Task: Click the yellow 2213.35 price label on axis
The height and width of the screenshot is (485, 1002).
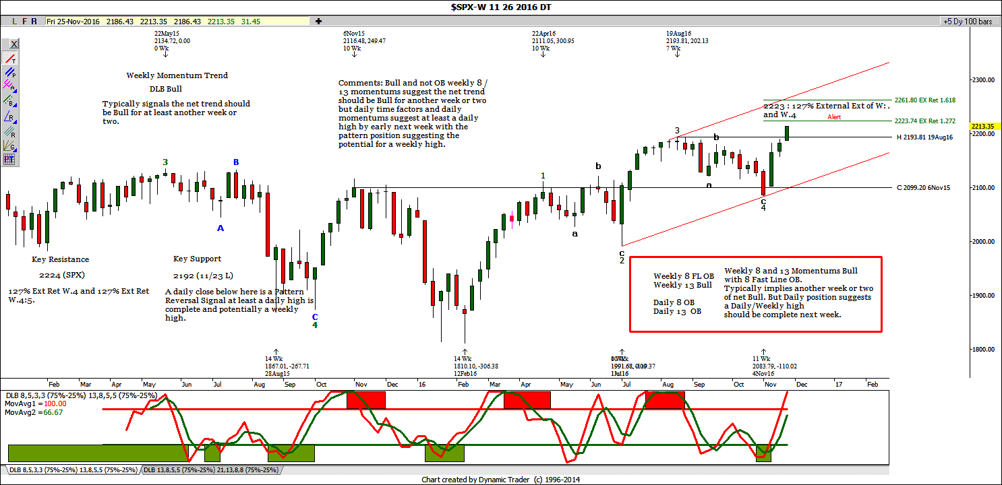Action: point(984,126)
